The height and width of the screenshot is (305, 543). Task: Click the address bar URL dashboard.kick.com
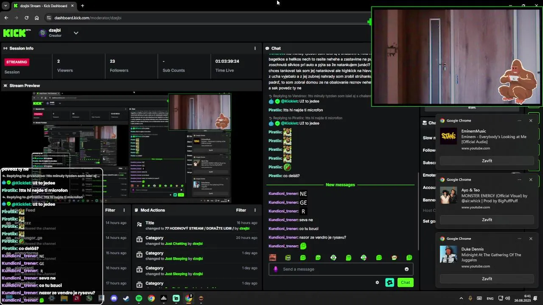pos(88,18)
